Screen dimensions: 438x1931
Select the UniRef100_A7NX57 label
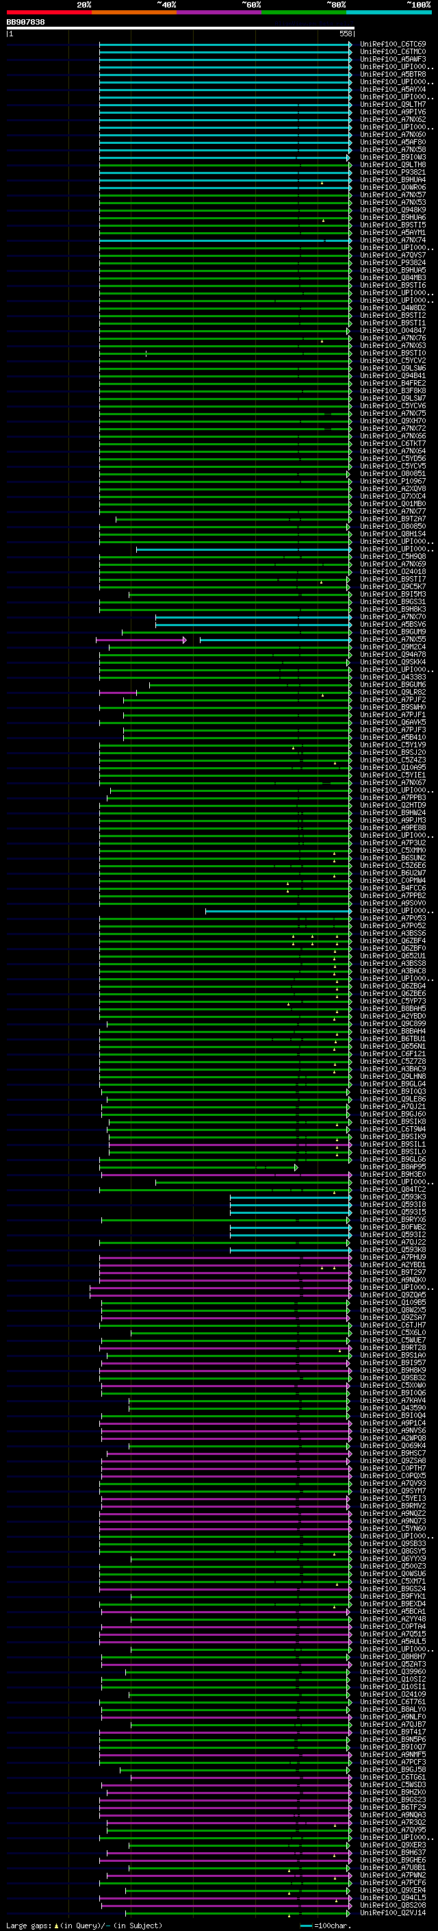[393, 195]
